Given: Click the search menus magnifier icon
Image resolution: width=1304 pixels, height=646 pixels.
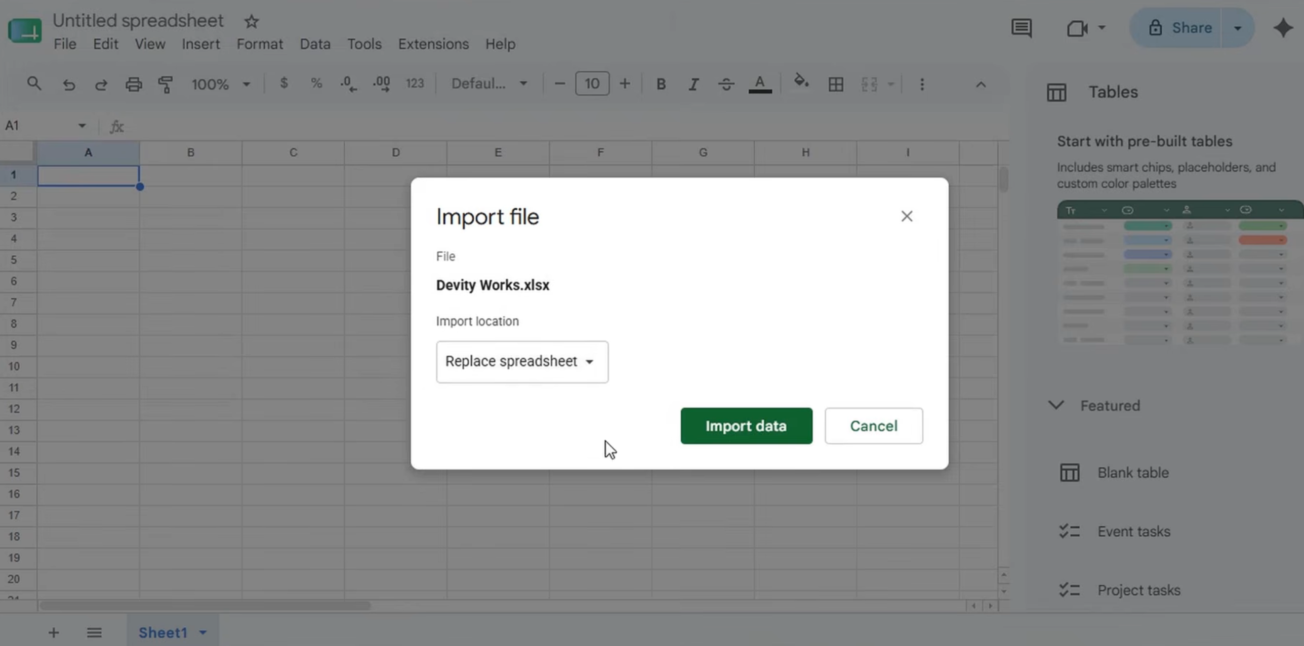Looking at the screenshot, I should pos(34,83).
